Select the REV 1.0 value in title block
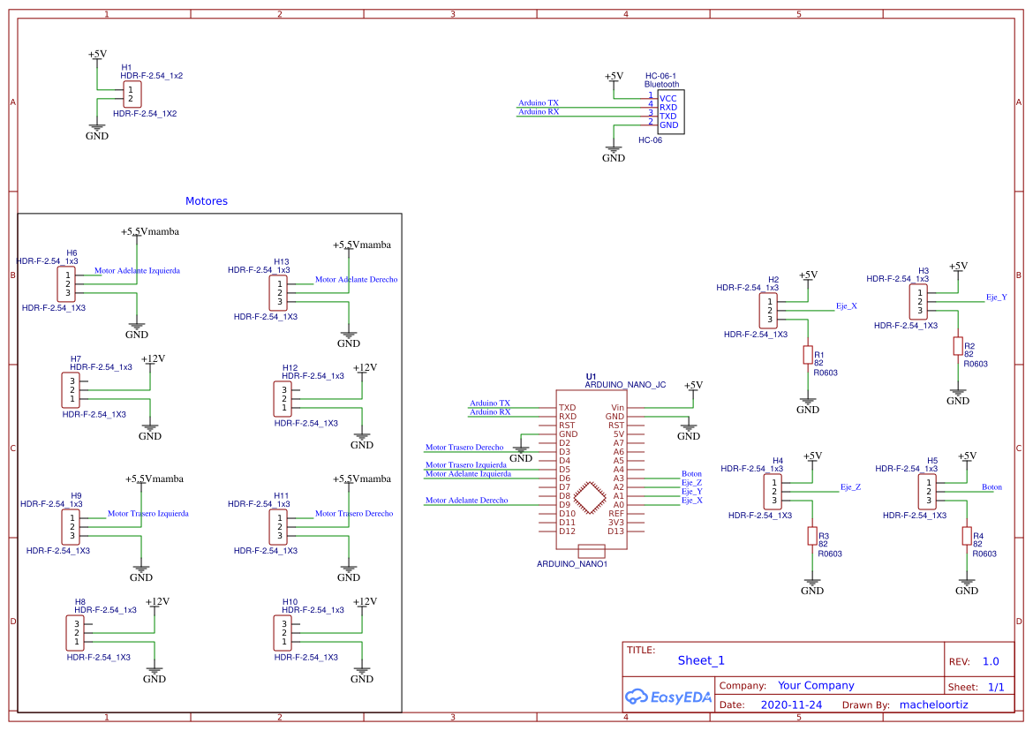 (x=990, y=660)
